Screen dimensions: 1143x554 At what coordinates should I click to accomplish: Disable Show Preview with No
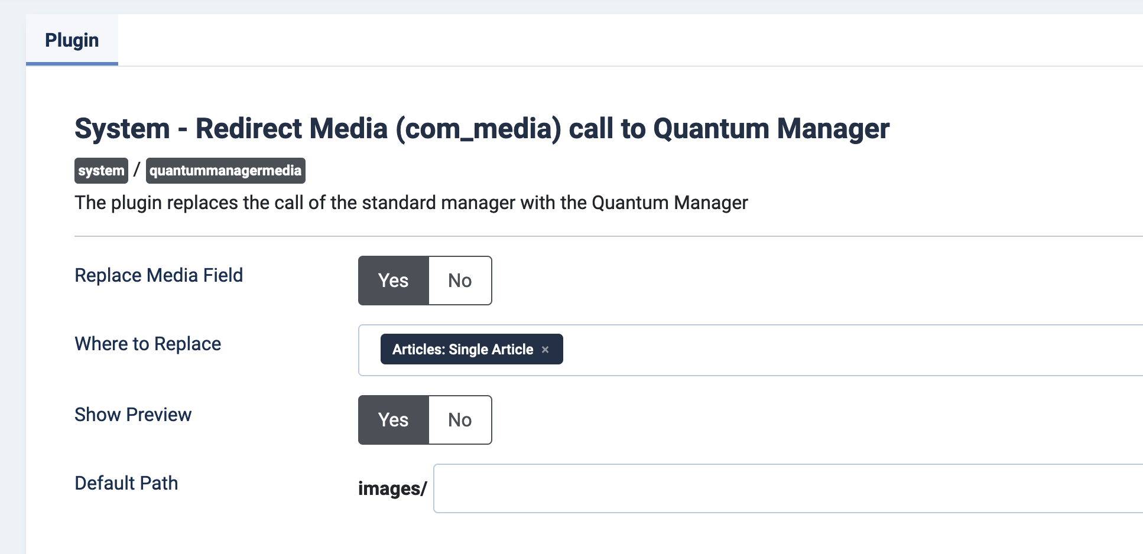click(460, 420)
